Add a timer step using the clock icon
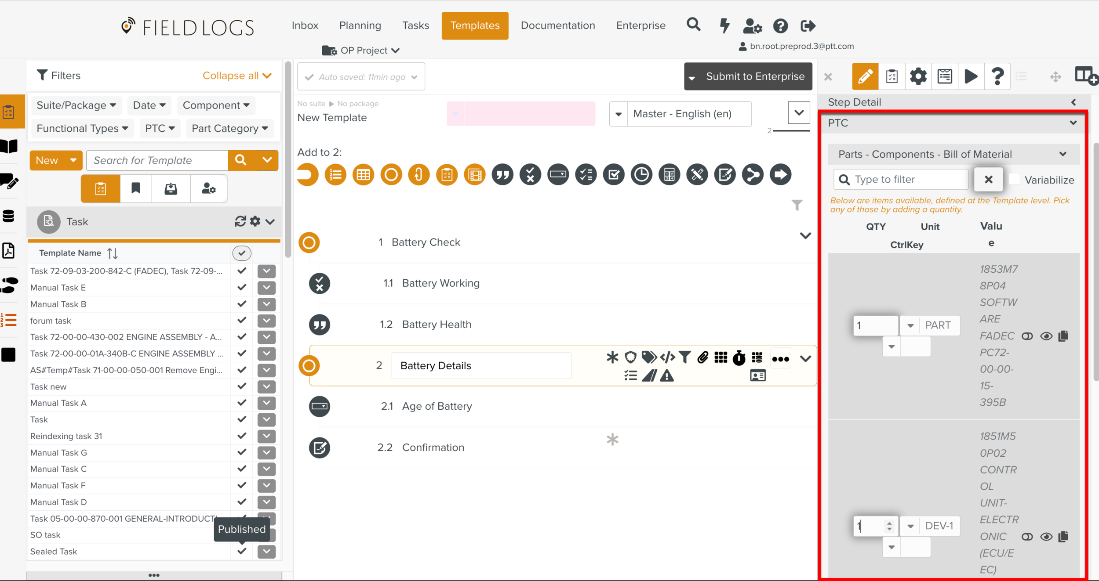The width and height of the screenshot is (1099, 581). pyautogui.click(x=641, y=174)
